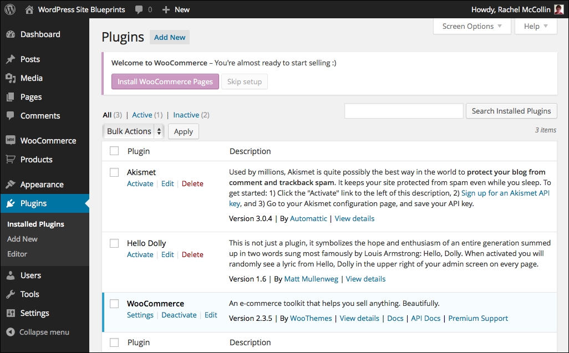Open Appearance in the sidebar

(42, 185)
